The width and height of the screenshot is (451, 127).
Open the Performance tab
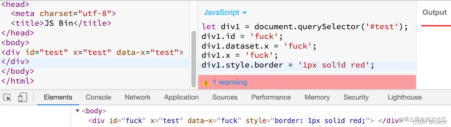(x=271, y=97)
